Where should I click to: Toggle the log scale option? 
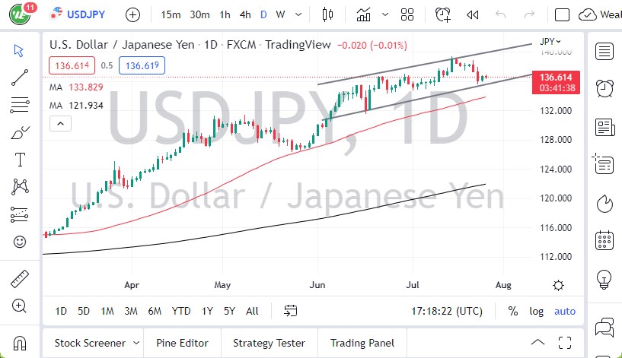(537, 311)
